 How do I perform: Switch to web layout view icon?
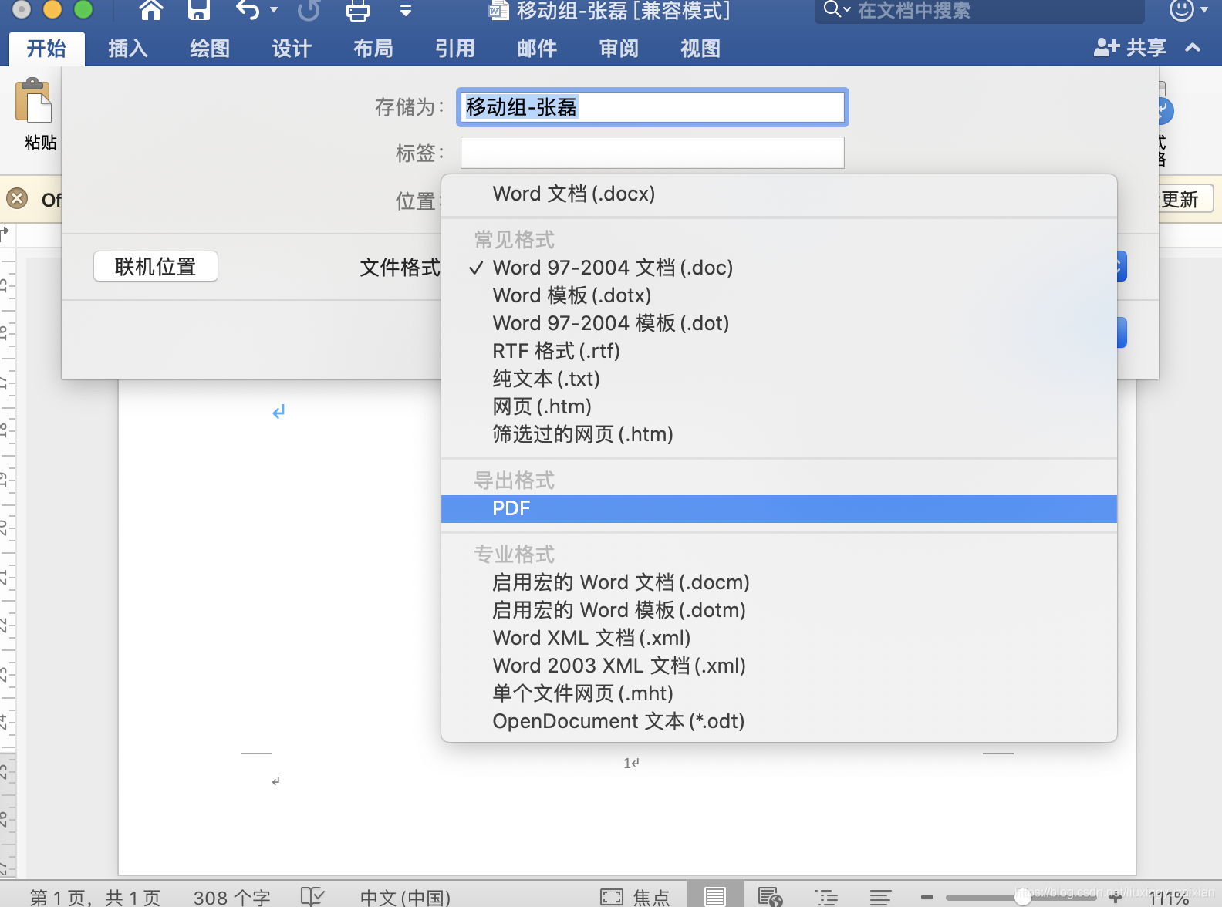click(x=770, y=896)
